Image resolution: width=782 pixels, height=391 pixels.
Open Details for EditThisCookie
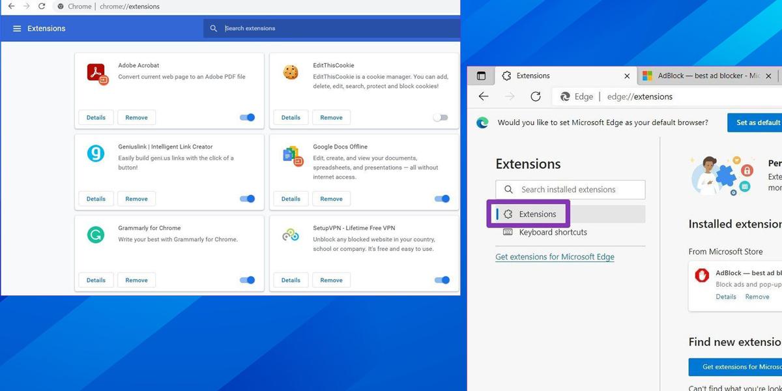[291, 117]
